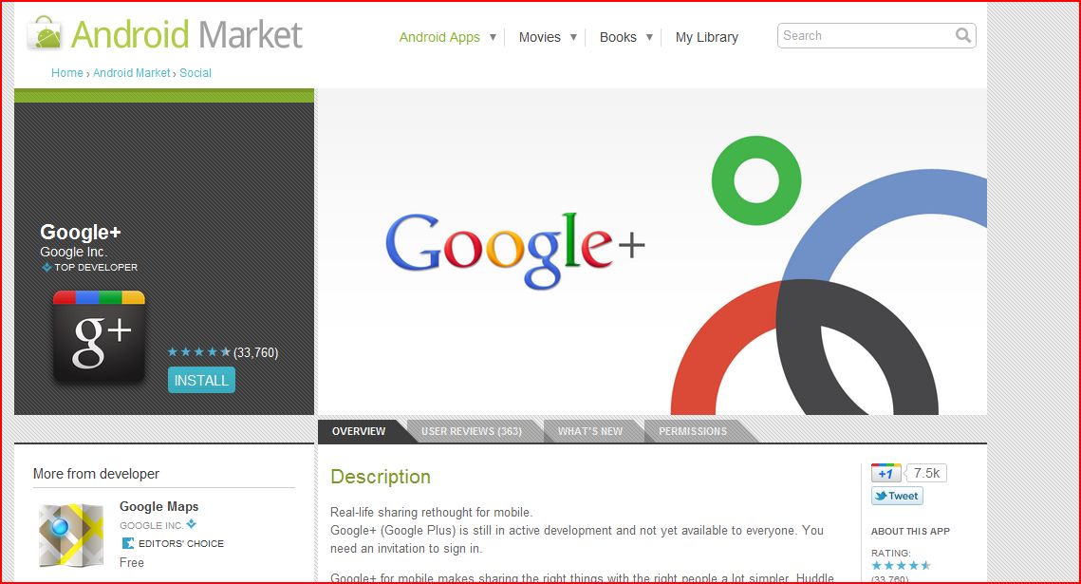Click the search magnifier icon
The width and height of the screenshot is (1081, 584).
(x=963, y=35)
